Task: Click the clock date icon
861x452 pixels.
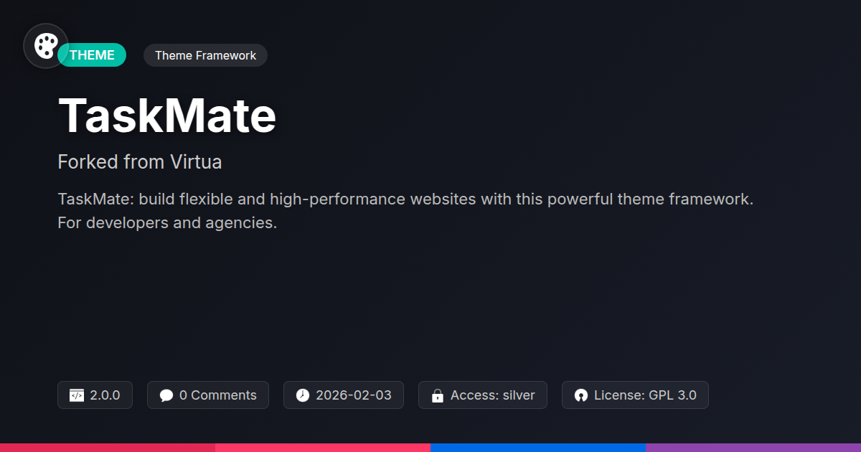Action: (303, 395)
